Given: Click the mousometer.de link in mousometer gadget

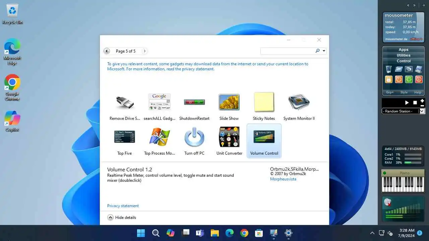Looking at the screenshot, I should 396,39.
